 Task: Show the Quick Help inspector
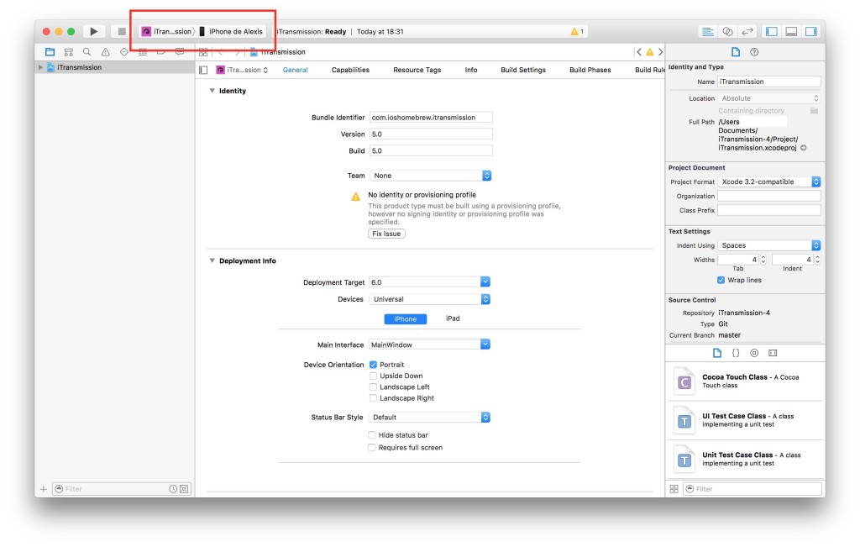coord(754,52)
